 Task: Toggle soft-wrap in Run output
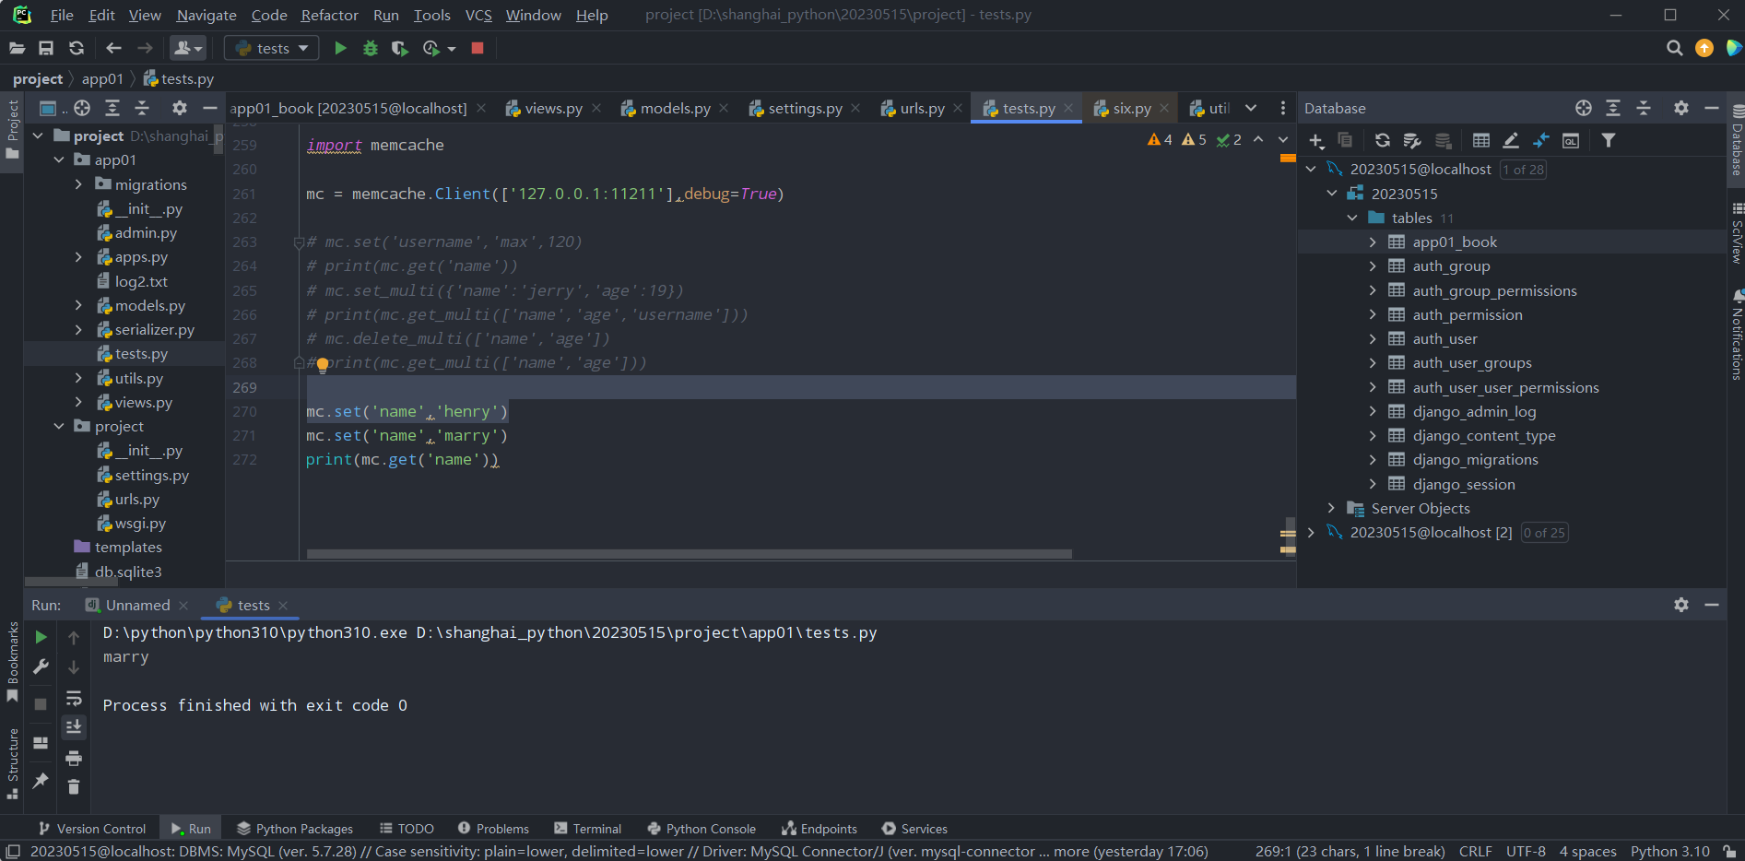click(74, 698)
